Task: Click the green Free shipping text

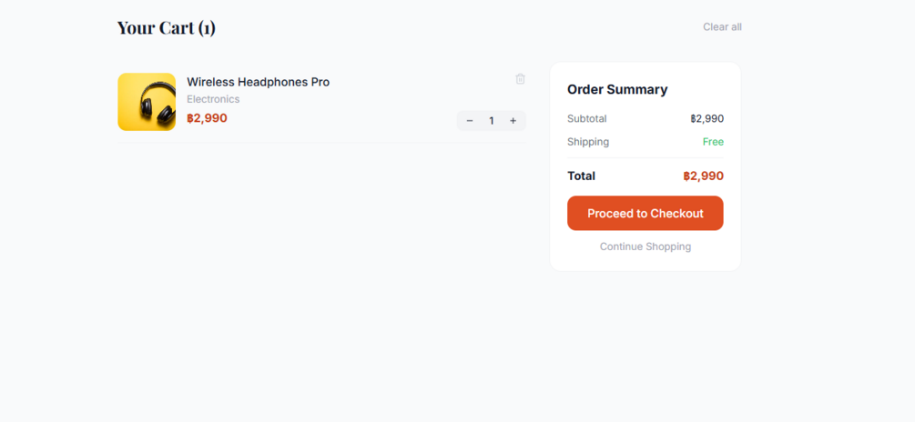Action: coord(713,142)
